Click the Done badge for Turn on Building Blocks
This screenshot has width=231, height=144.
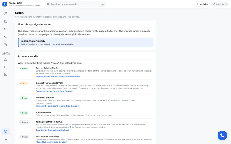click(x=23, y=68)
